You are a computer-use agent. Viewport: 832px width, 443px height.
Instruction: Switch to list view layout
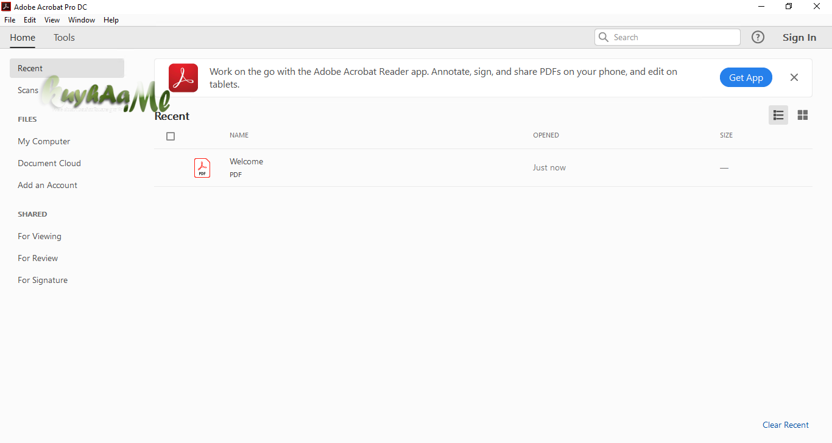click(x=778, y=115)
